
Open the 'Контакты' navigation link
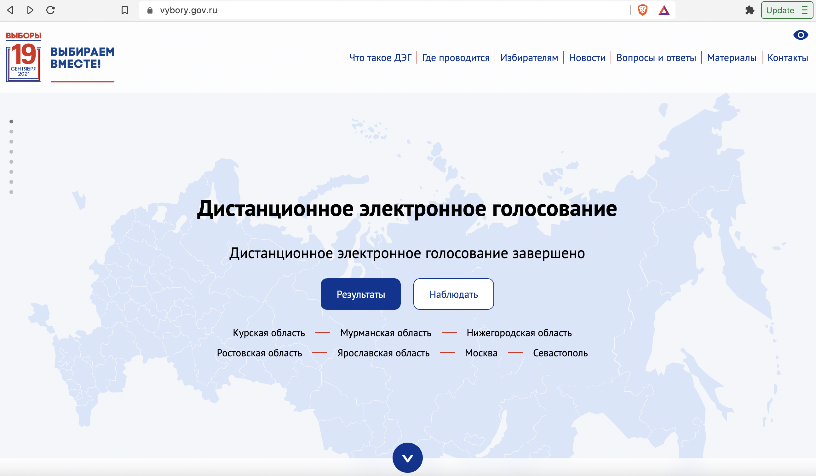click(788, 58)
